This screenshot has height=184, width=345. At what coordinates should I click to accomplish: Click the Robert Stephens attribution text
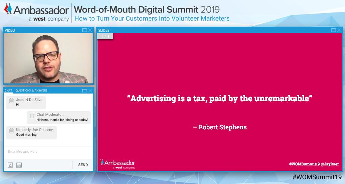(x=220, y=127)
